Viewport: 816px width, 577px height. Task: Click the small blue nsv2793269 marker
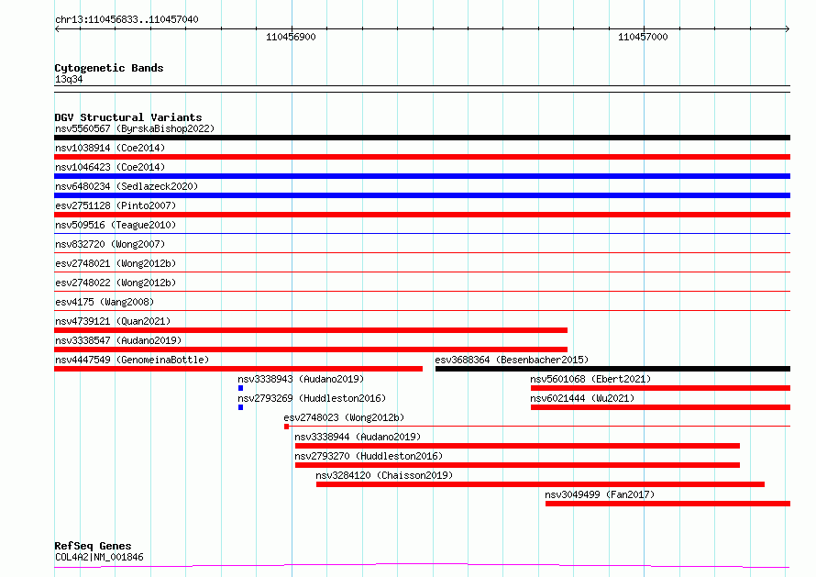pos(240,407)
